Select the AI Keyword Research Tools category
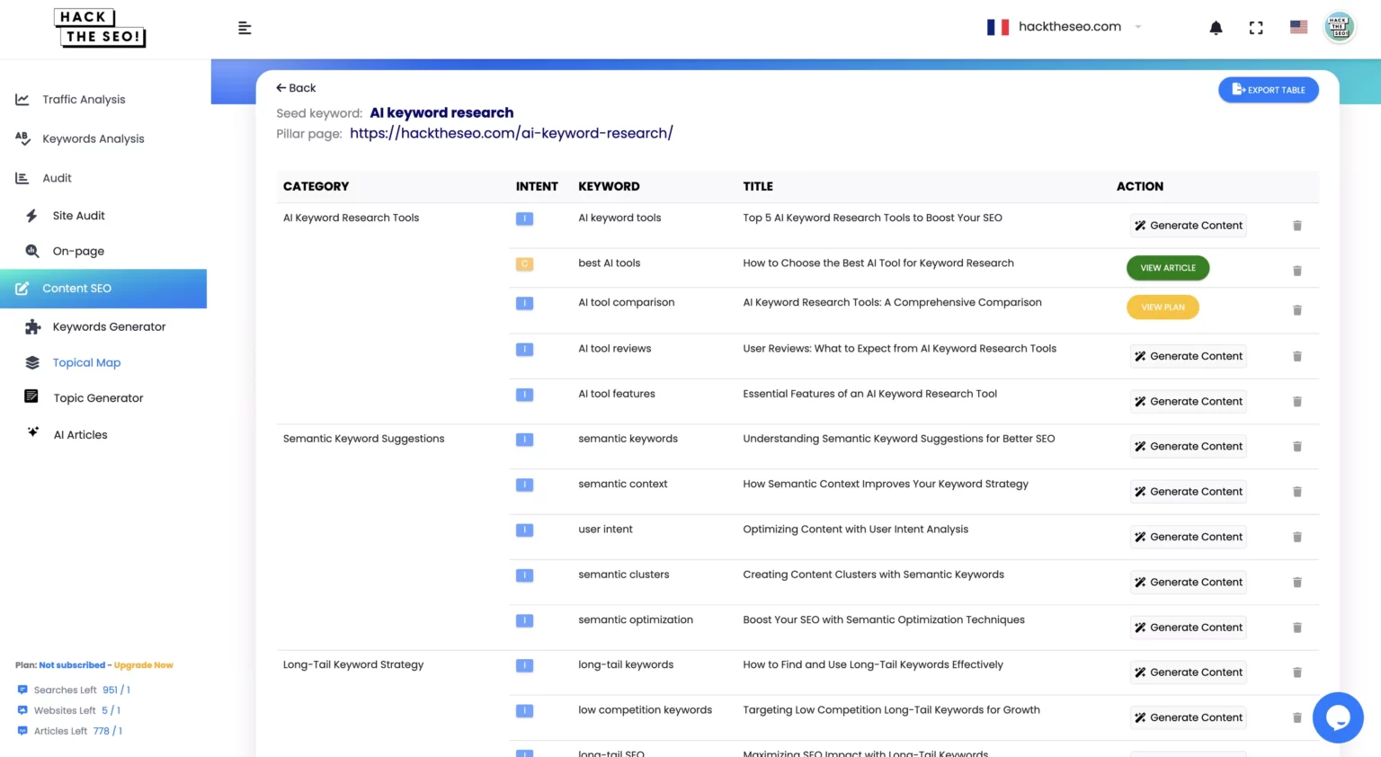This screenshot has width=1381, height=757. 351,218
